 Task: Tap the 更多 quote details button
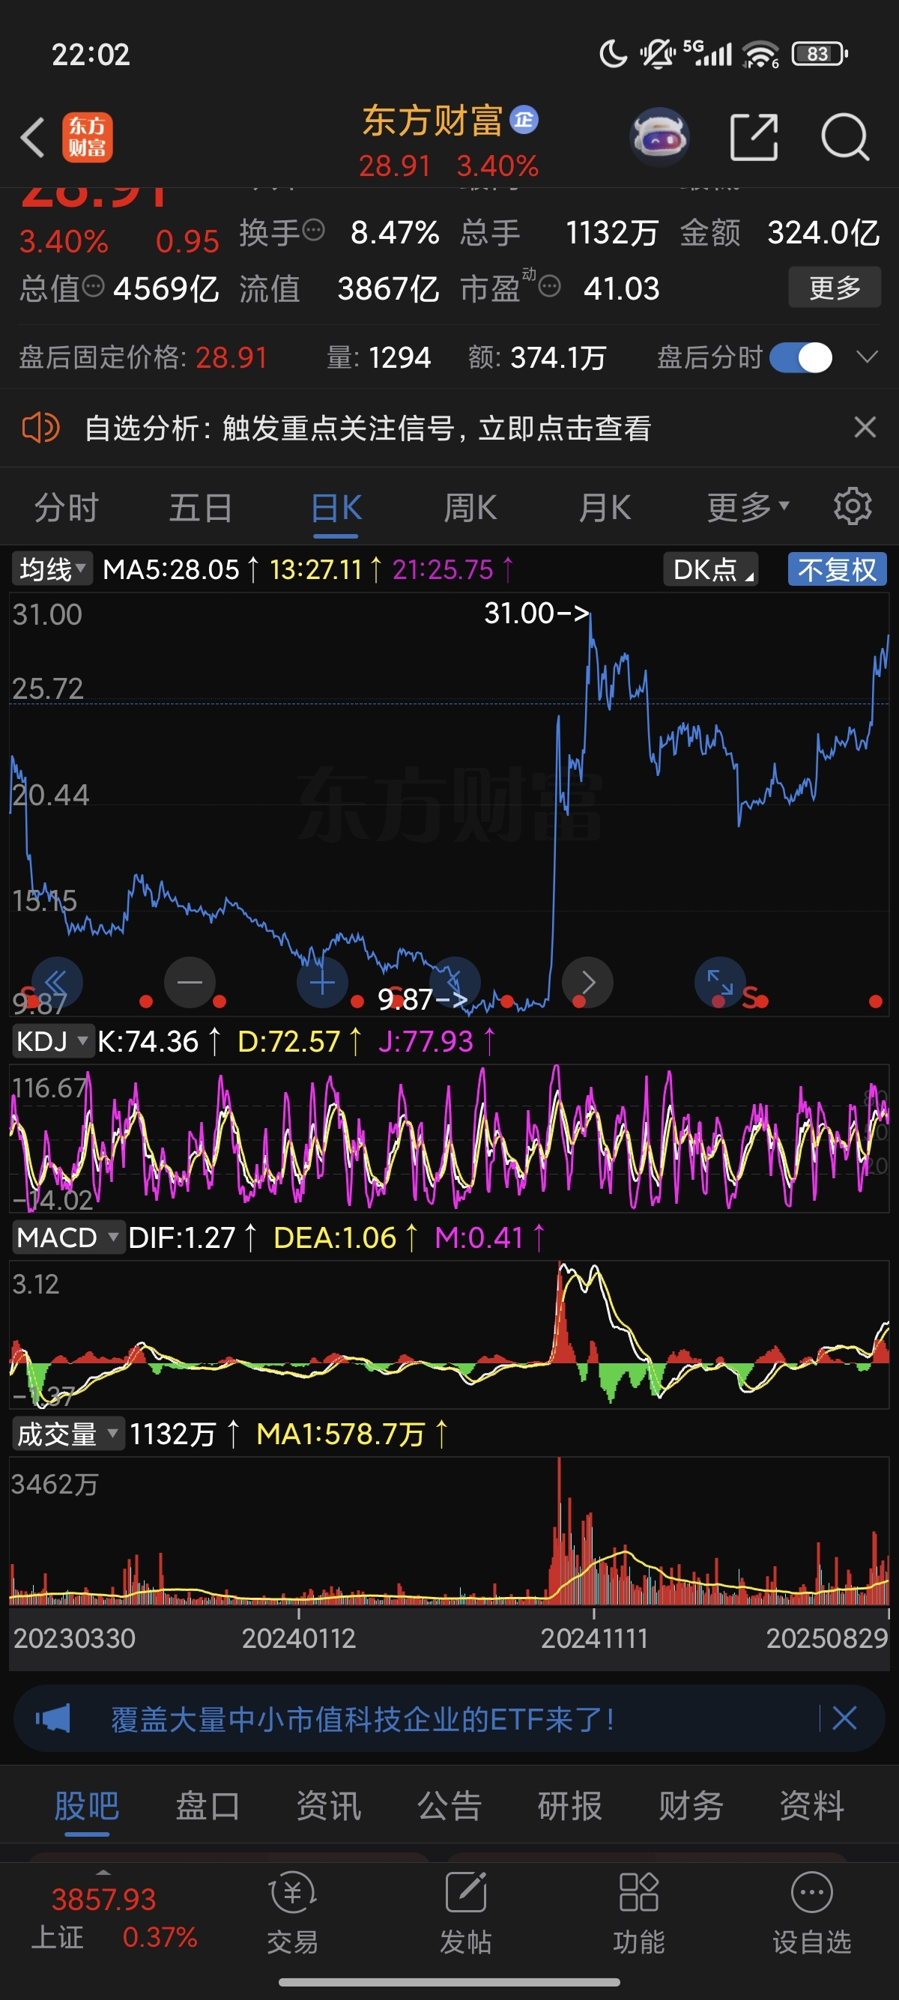tap(835, 288)
